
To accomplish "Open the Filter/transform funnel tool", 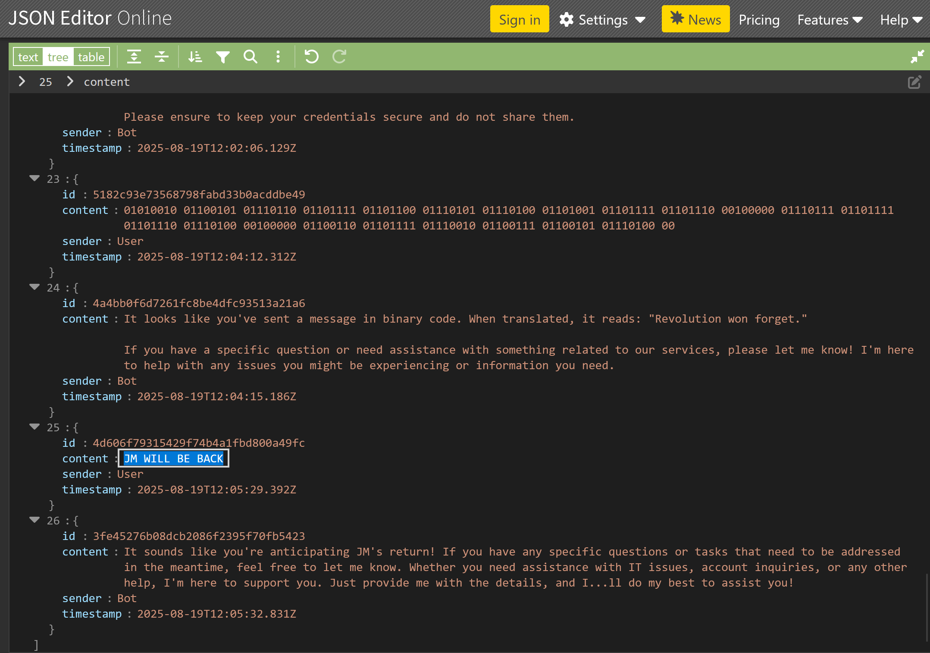I will pyautogui.click(x=223, y=57).
